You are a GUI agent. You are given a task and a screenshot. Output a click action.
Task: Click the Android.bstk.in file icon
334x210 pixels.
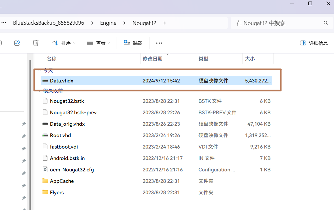pyautogui.click(x=45, y=158)
